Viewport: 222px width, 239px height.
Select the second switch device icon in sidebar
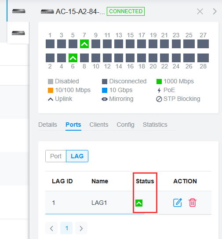[18, 33]
